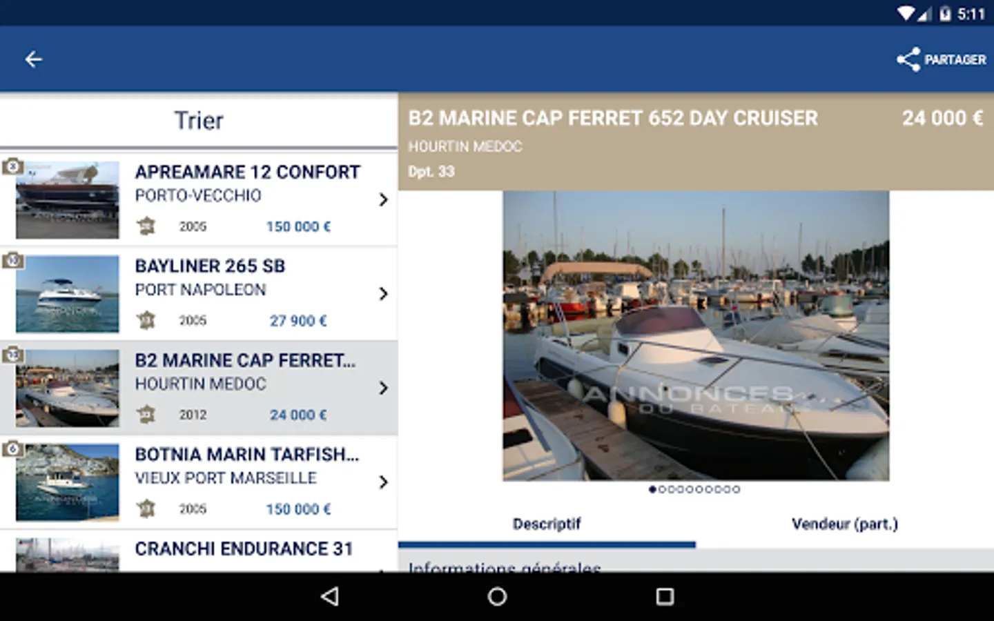Open the main boat photo
The height and width of the screenshot is (621, 994).
coord(696,336)
